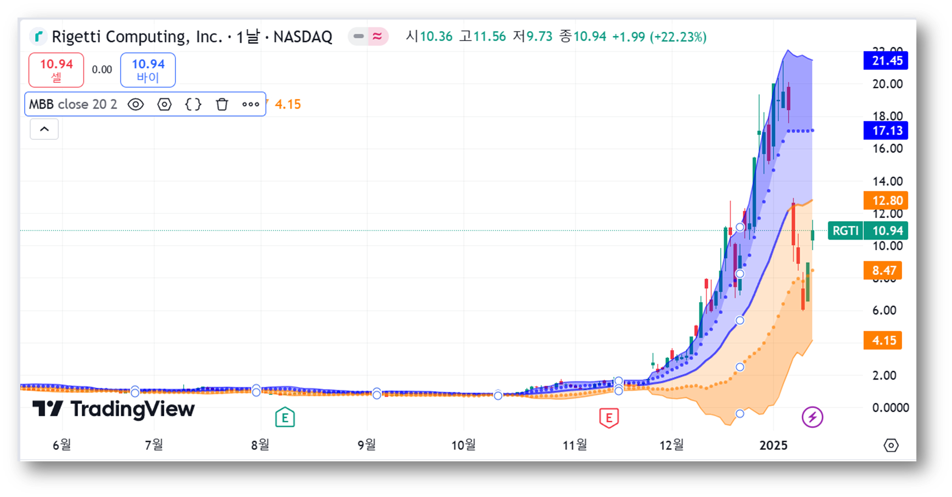Click the 10월 date axis label
952x497 pixels.
click(x=463, y=445)
